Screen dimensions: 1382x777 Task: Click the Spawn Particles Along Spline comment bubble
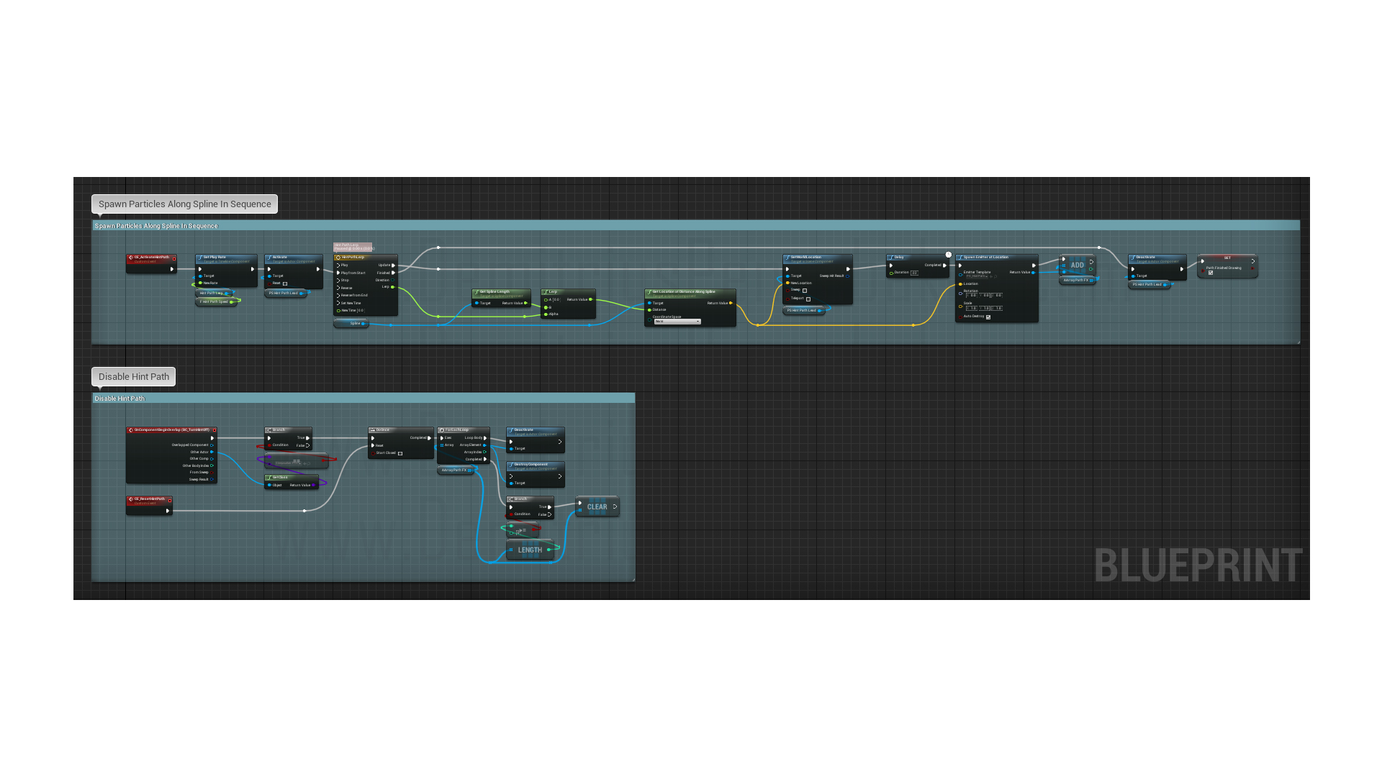point(184,204)
